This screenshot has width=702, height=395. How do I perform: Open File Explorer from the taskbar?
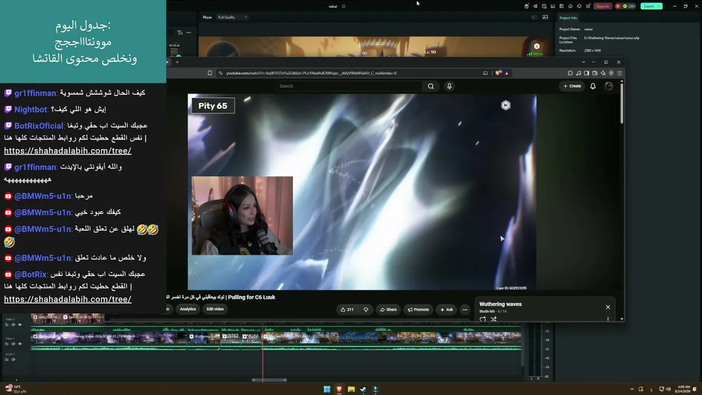click(351, 390)
